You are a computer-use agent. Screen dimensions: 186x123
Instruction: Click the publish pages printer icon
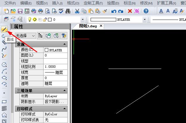(54, 11)
